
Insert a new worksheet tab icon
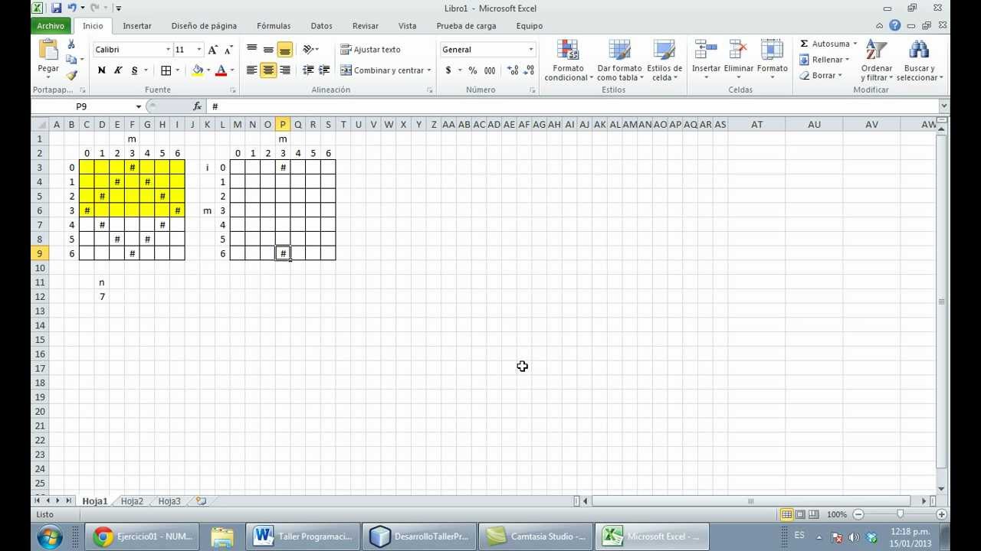pos(201,501)
